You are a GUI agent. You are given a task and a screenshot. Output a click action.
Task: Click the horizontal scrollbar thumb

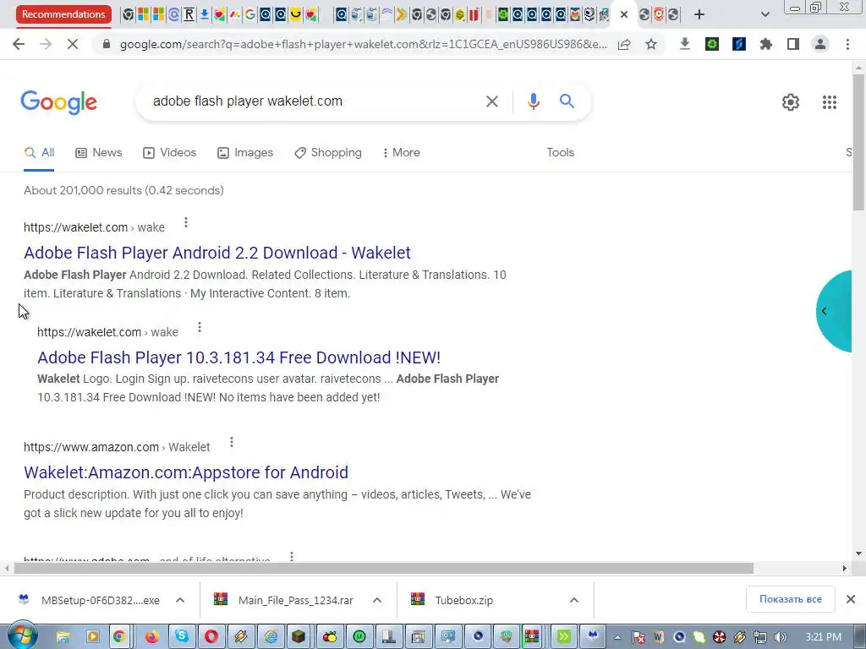coord(384,569)
